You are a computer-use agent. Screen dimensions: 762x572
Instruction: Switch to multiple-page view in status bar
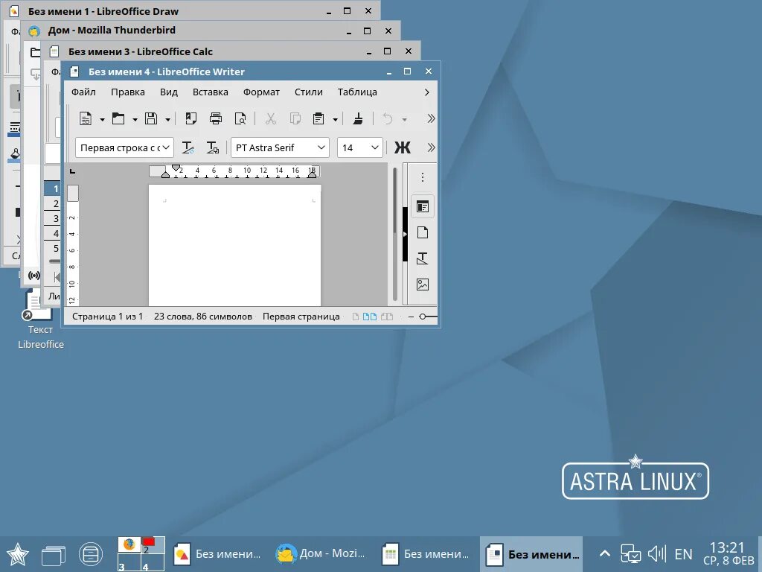370,317
